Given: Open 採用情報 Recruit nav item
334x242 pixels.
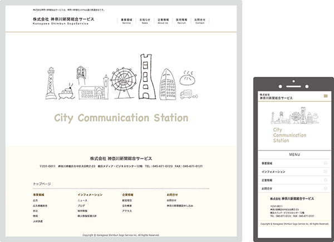Looking at the screenshot, I should pyautogui.click(x=181, y=21).
